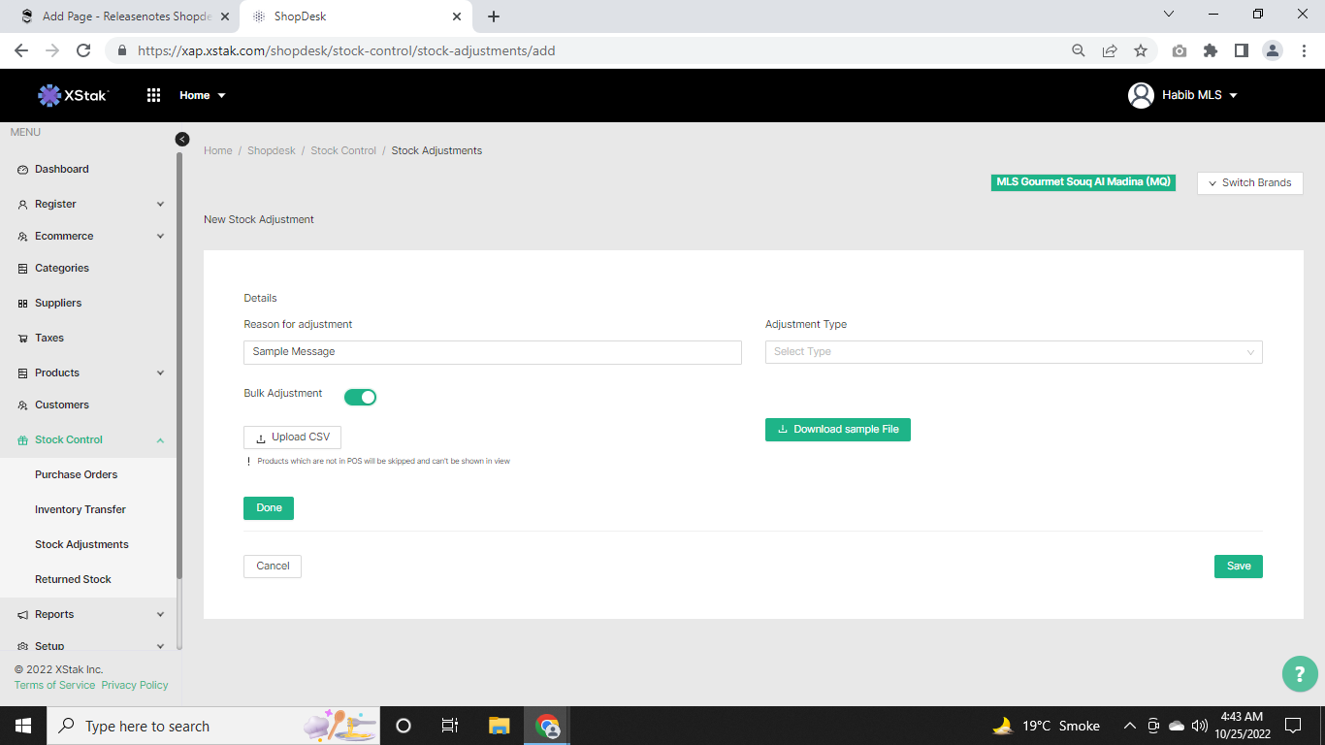This screenshot has width=1325, height=745.
Task: Open File Explorer from the taskbar
Action: (x=499, y=726)
